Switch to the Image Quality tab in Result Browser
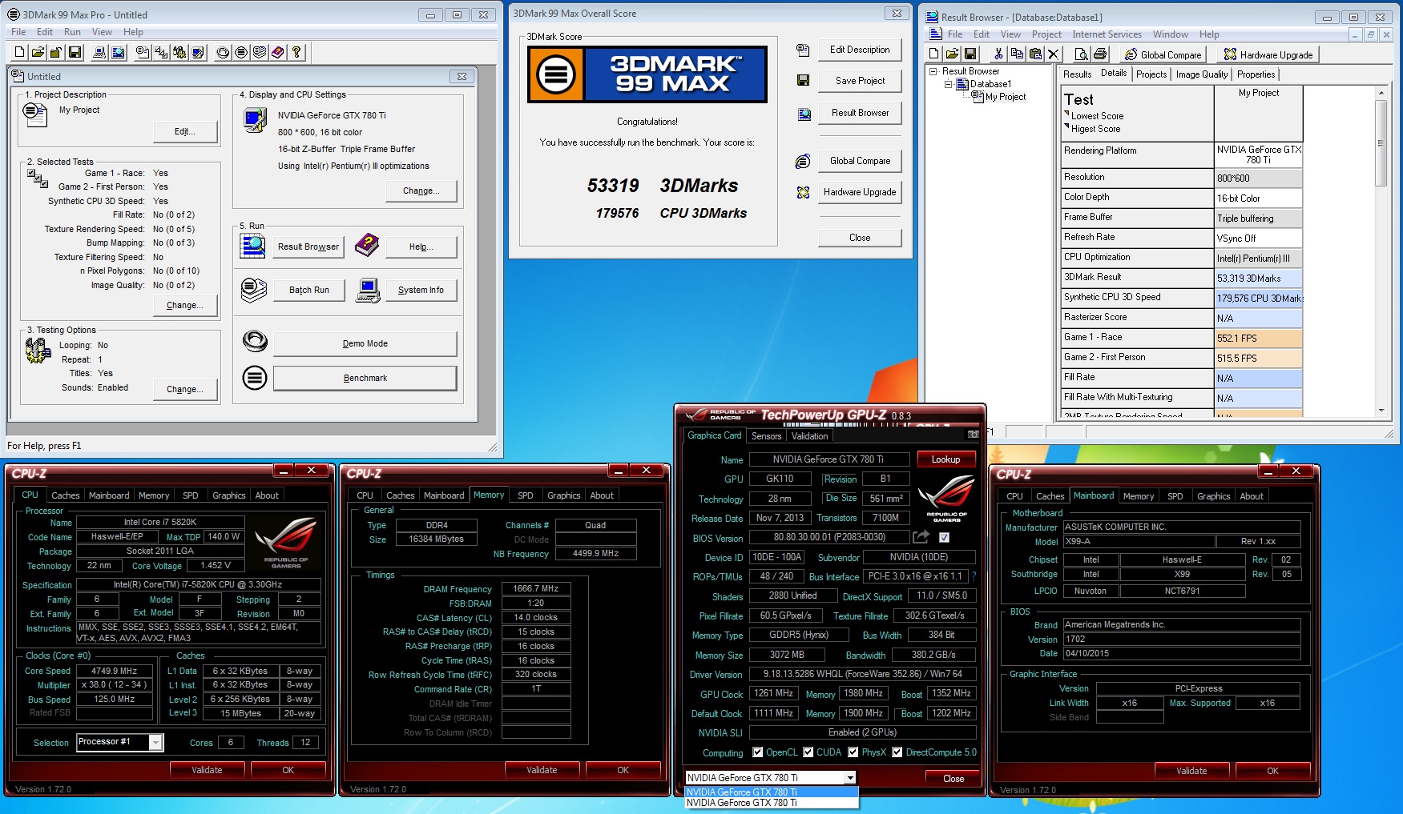This screenshot has width=1403, height=814. pos(1201,74)
